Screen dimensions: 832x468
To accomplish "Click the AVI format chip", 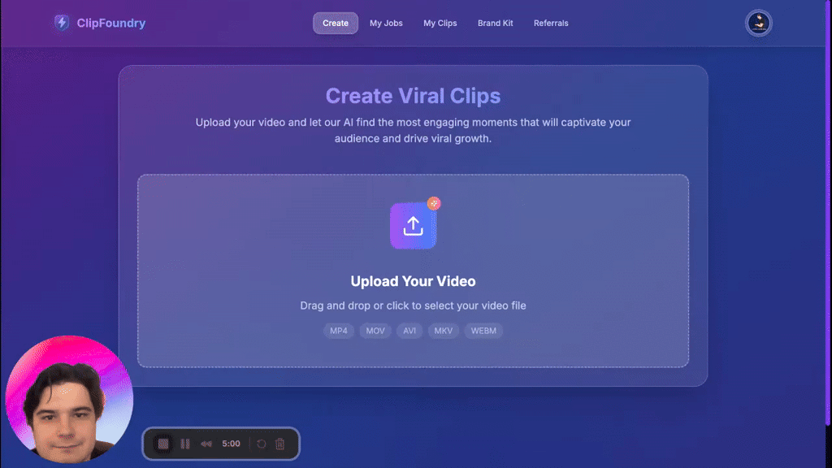I will coord(409,331).
